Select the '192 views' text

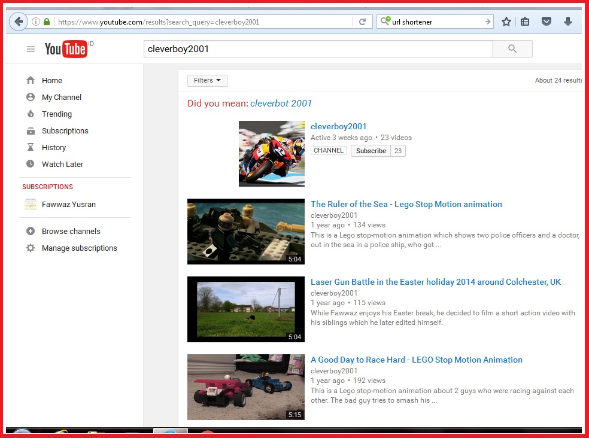[x=369, y=381]
